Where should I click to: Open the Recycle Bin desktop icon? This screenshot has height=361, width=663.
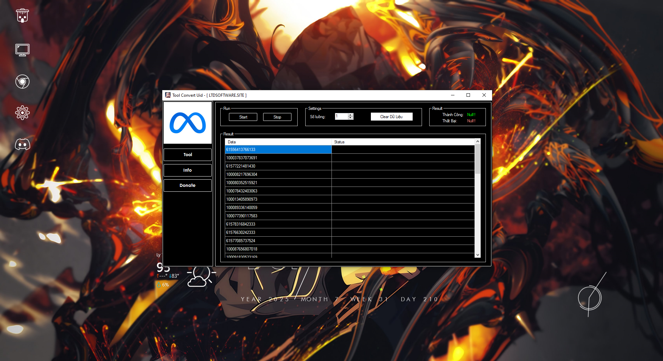pos(22,16)
